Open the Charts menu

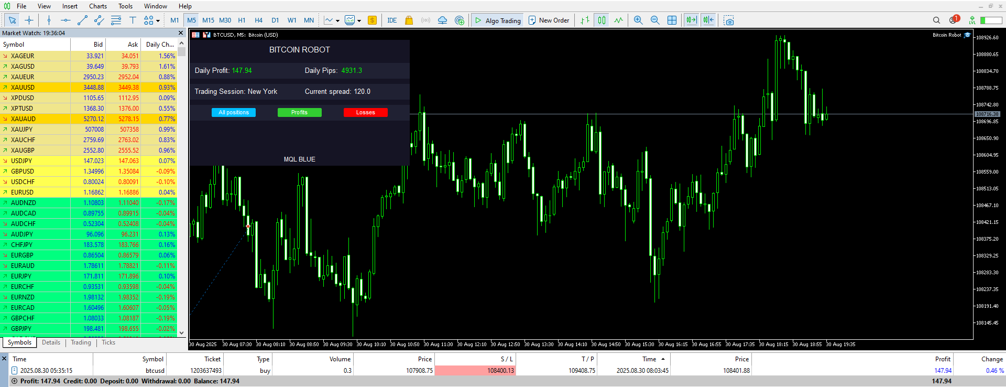pyautogui.click(x=98, y=6)
